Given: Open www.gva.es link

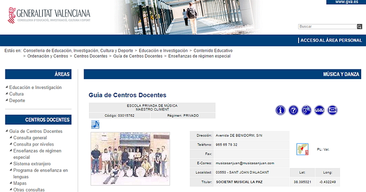Looking at the screenshot, I should 346,2.
